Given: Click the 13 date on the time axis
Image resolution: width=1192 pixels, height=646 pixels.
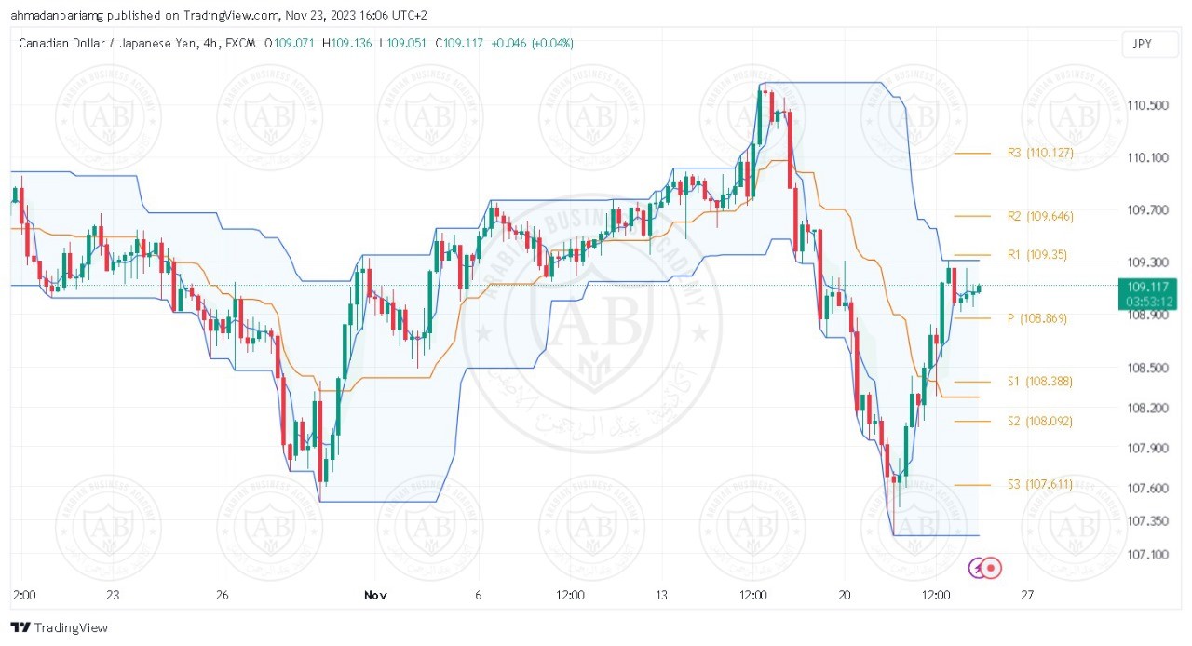Looking at the screenshot, I should click(x=661, y=594).
